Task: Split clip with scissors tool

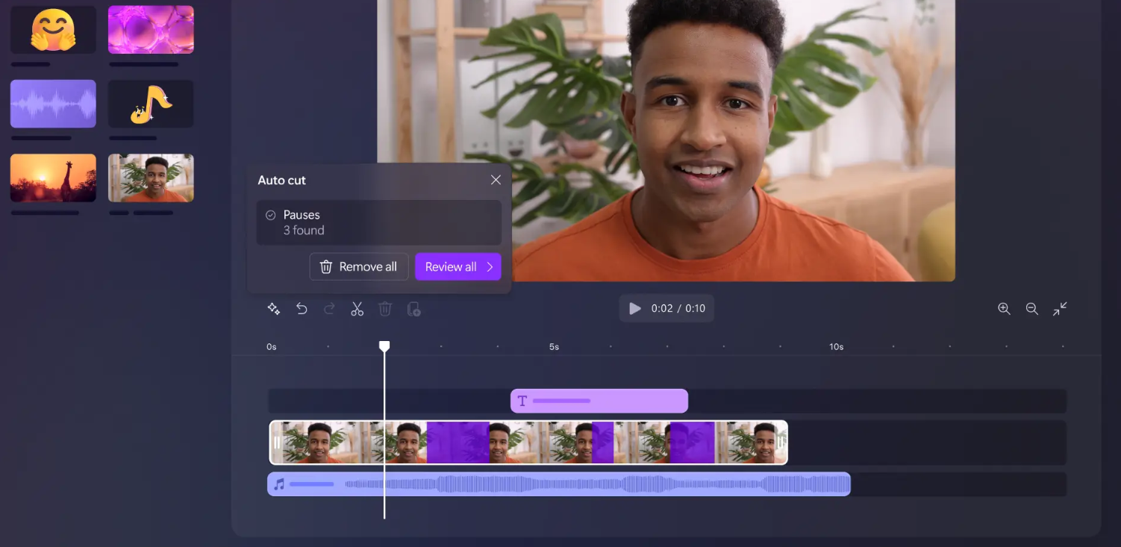Action: [x=357, y=309]
